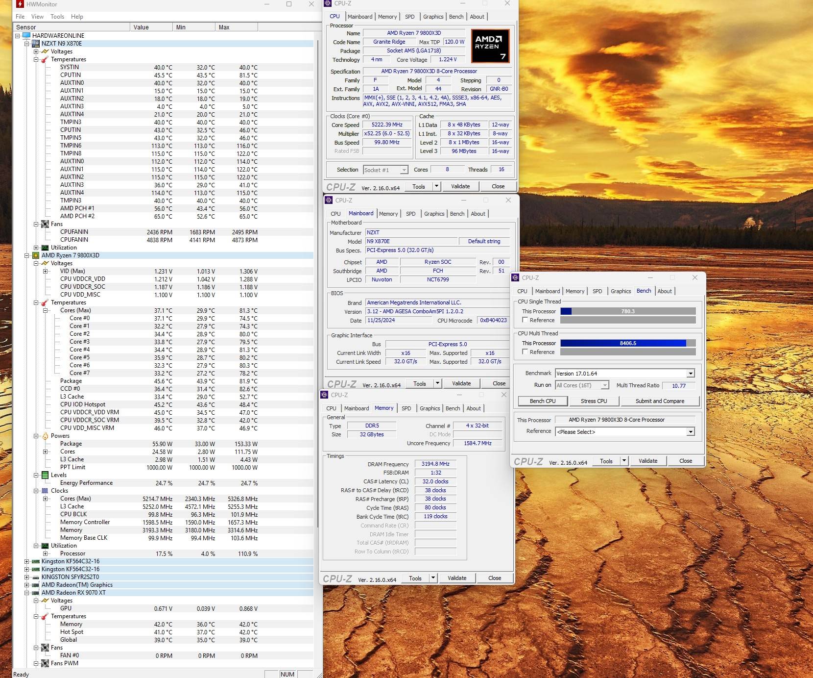Click the Clocks icon in sensor tree
The image size is (813, 678).
tap(45, 491)
